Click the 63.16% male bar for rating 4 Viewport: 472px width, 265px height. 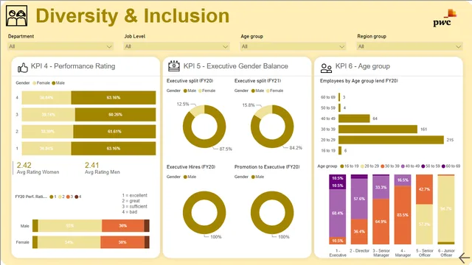[x=114, y=98]
